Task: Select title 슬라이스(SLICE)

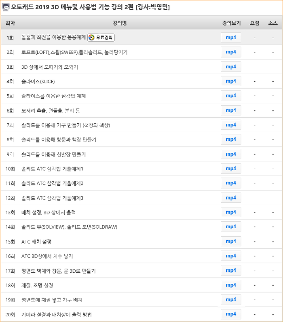Action: pyautogui.click(x=38, y=82)
